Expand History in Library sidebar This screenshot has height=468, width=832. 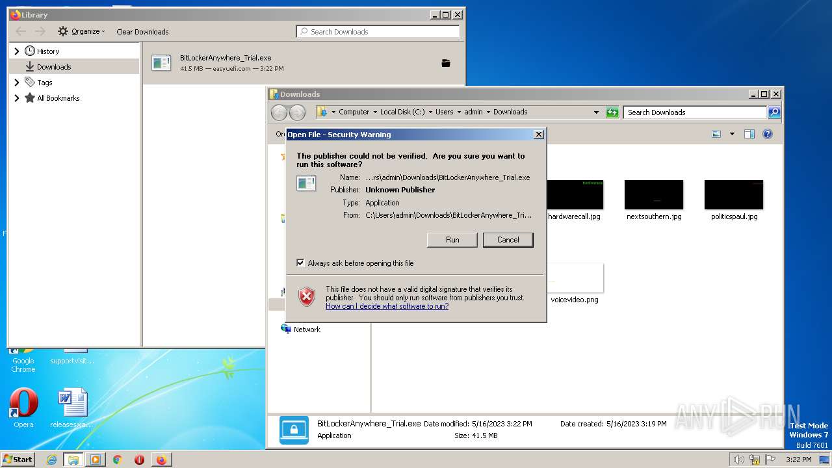[x=17, y=51]
